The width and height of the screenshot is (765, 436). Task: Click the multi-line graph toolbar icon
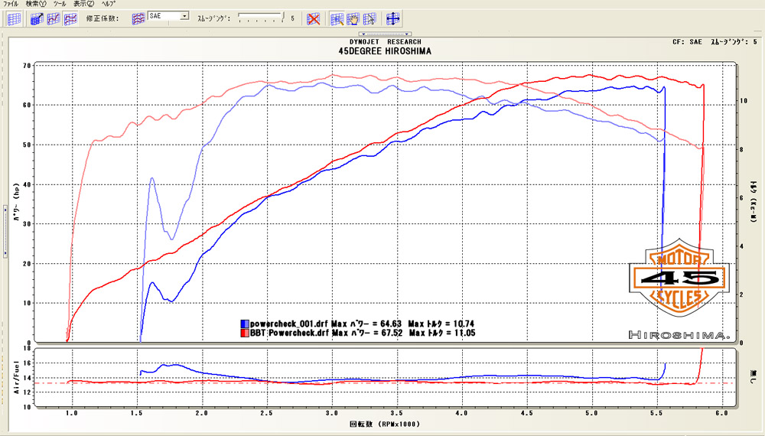70,18
